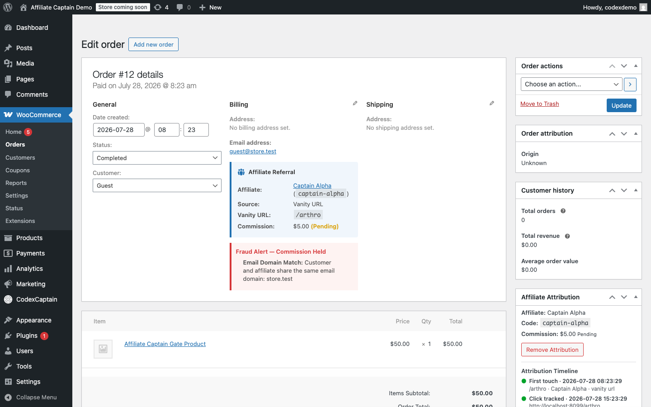
Task: Click the hour field showing 08
Action: click(x=167, y=130)
